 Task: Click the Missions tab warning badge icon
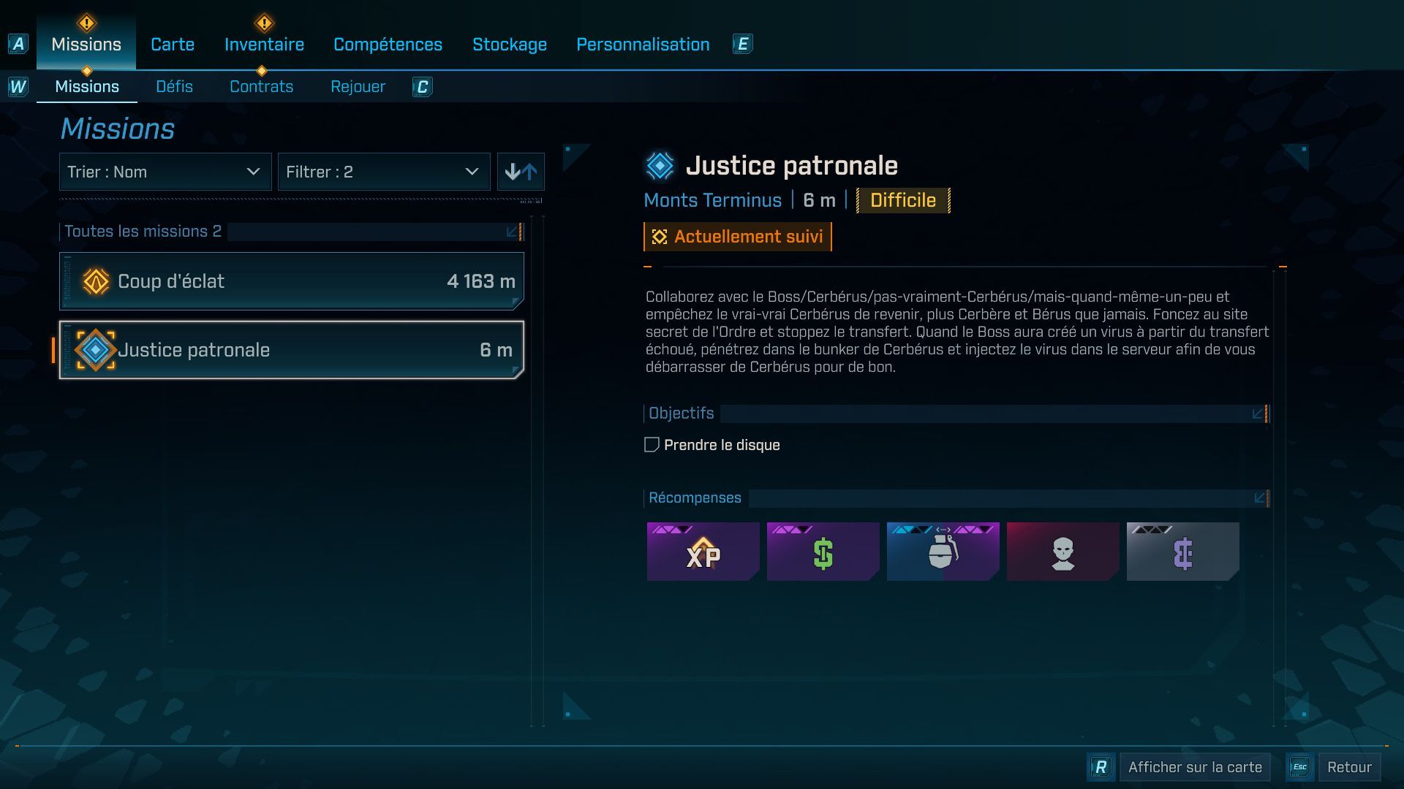pyautogui.click(x=86, y=22)
